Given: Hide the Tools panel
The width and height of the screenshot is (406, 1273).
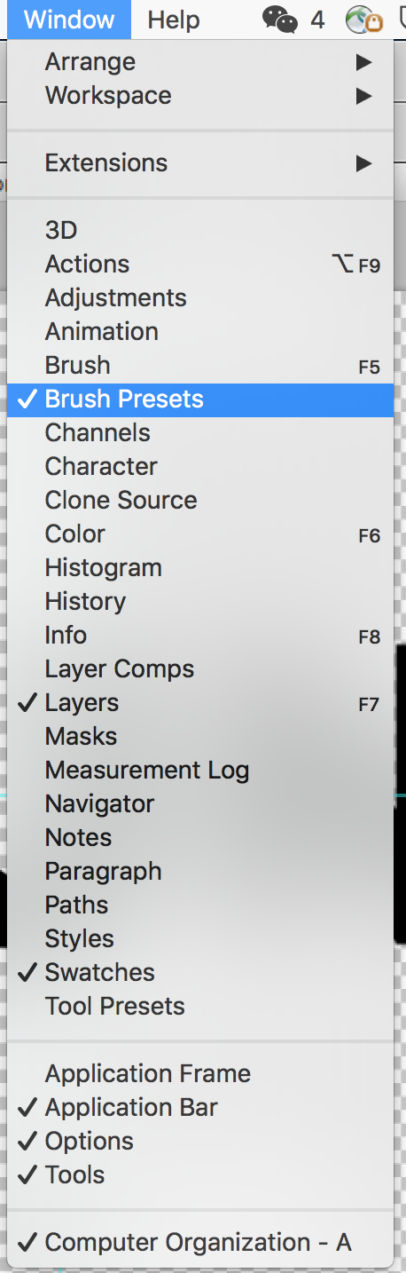Looking at the screenshot, I should 200,1175.
